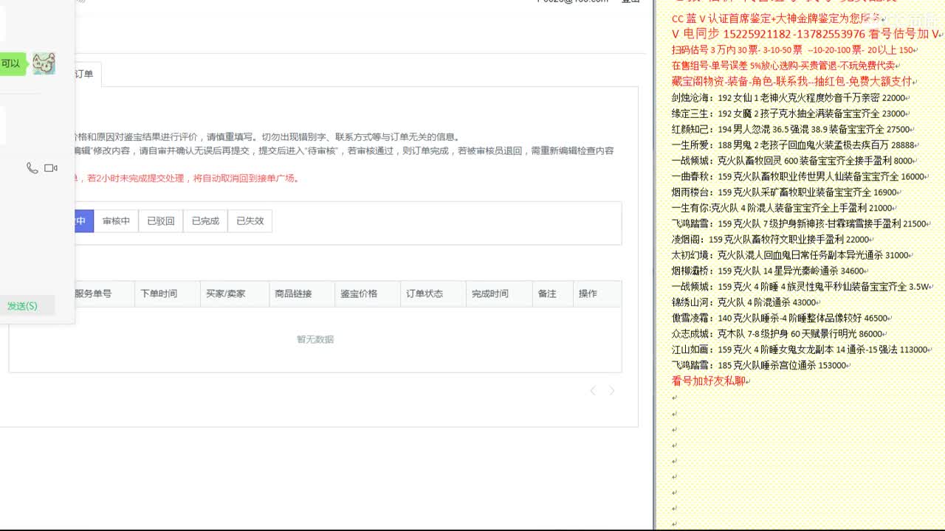Click the 暂无数据 empty table area

pos(315,339)
